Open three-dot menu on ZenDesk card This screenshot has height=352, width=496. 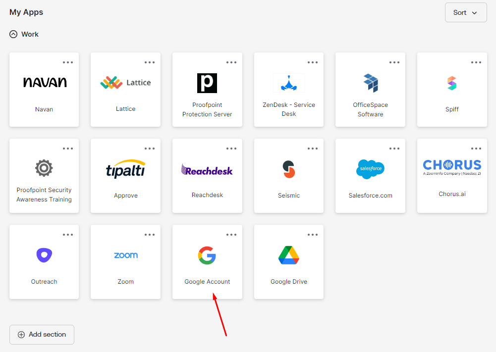point(313,62)
